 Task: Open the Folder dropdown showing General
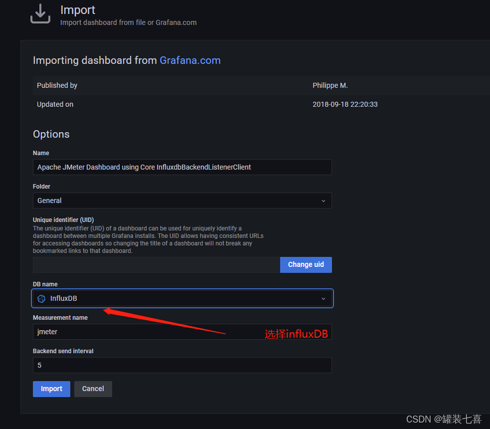[182, 201]
